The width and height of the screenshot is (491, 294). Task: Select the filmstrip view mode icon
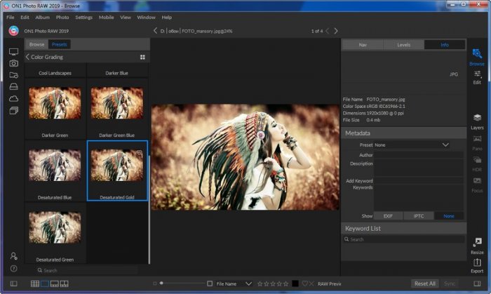(x=54, y=283)
